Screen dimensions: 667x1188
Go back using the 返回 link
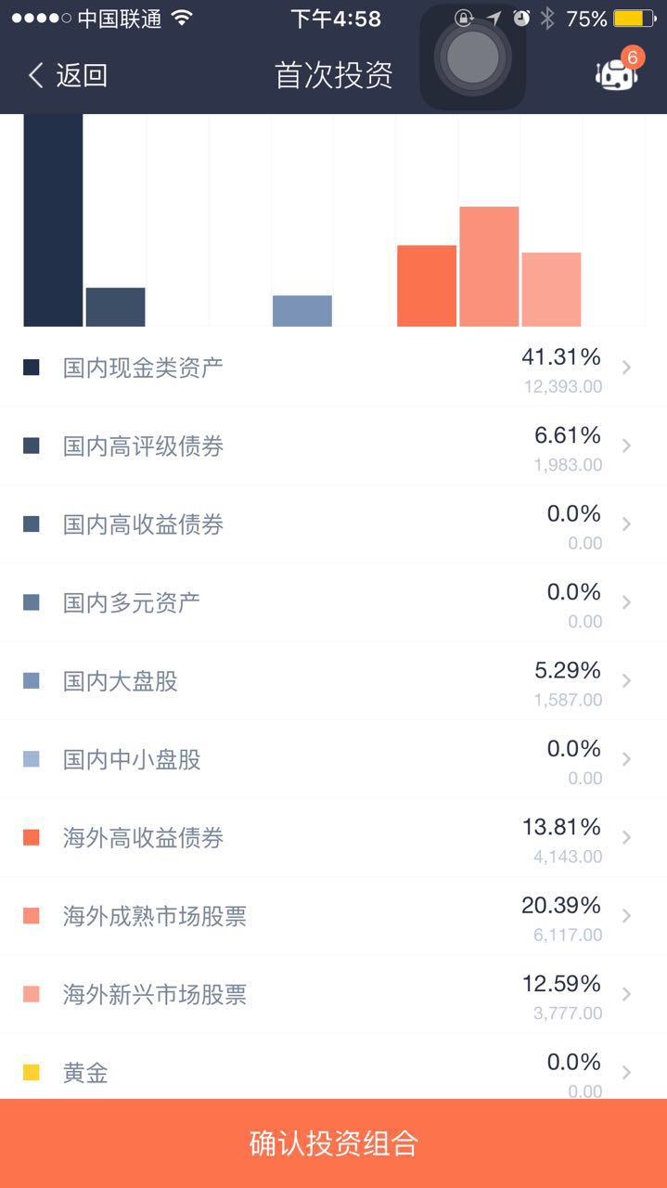pyautogui.click(x=82, y=75)
